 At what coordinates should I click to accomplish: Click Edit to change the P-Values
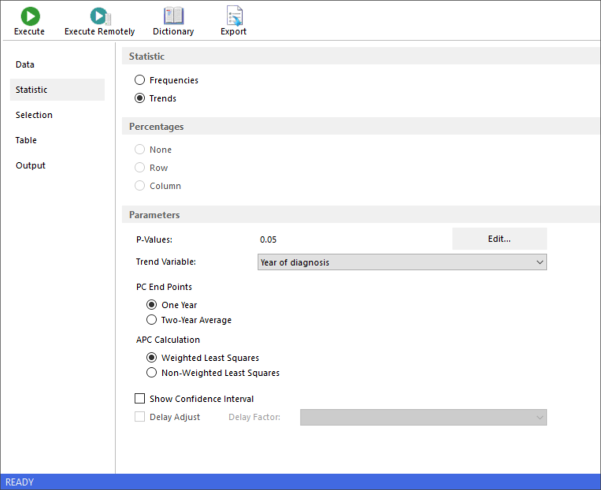[x=499, y=238]
